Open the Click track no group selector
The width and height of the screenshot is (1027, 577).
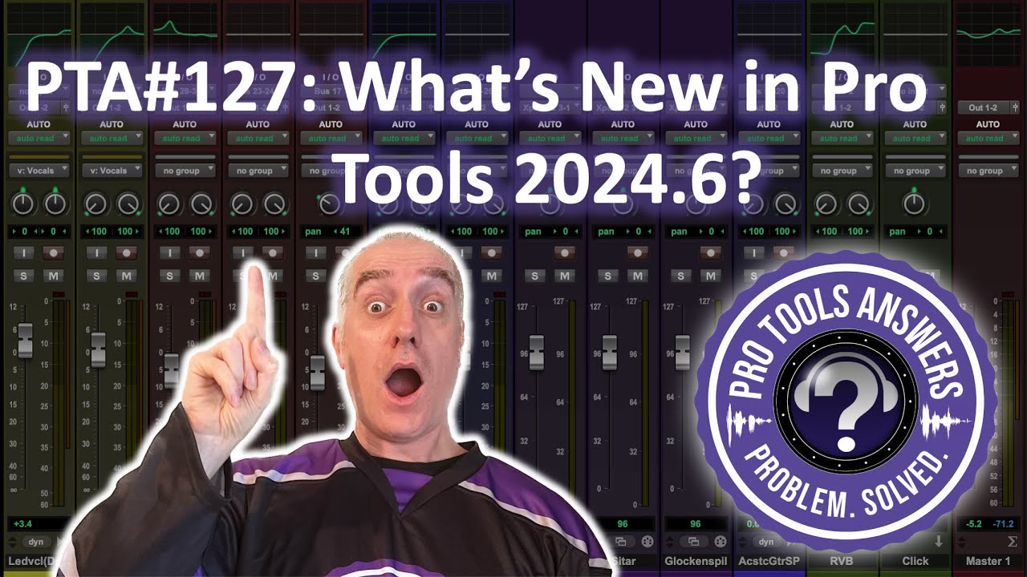coord(915,170)
